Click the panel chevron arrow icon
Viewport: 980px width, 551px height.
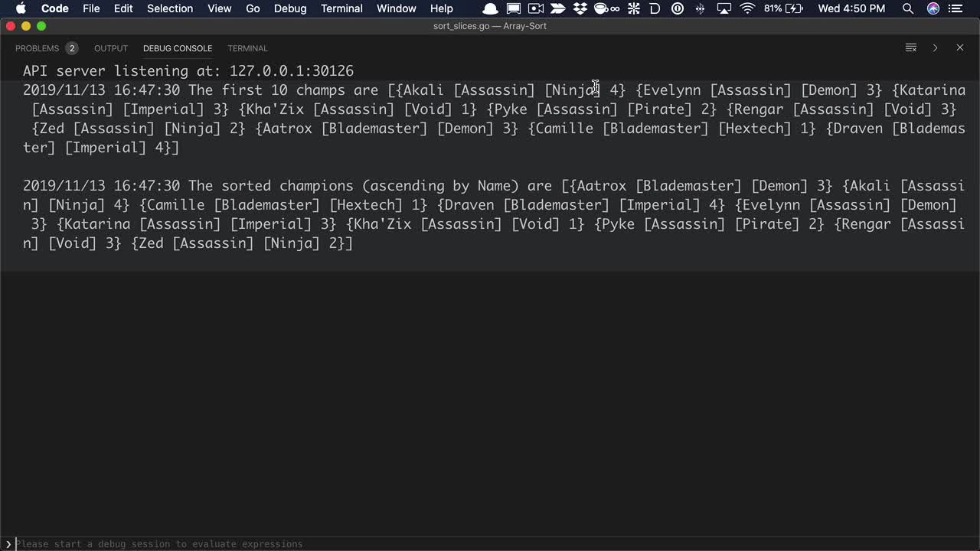(935, 47)
